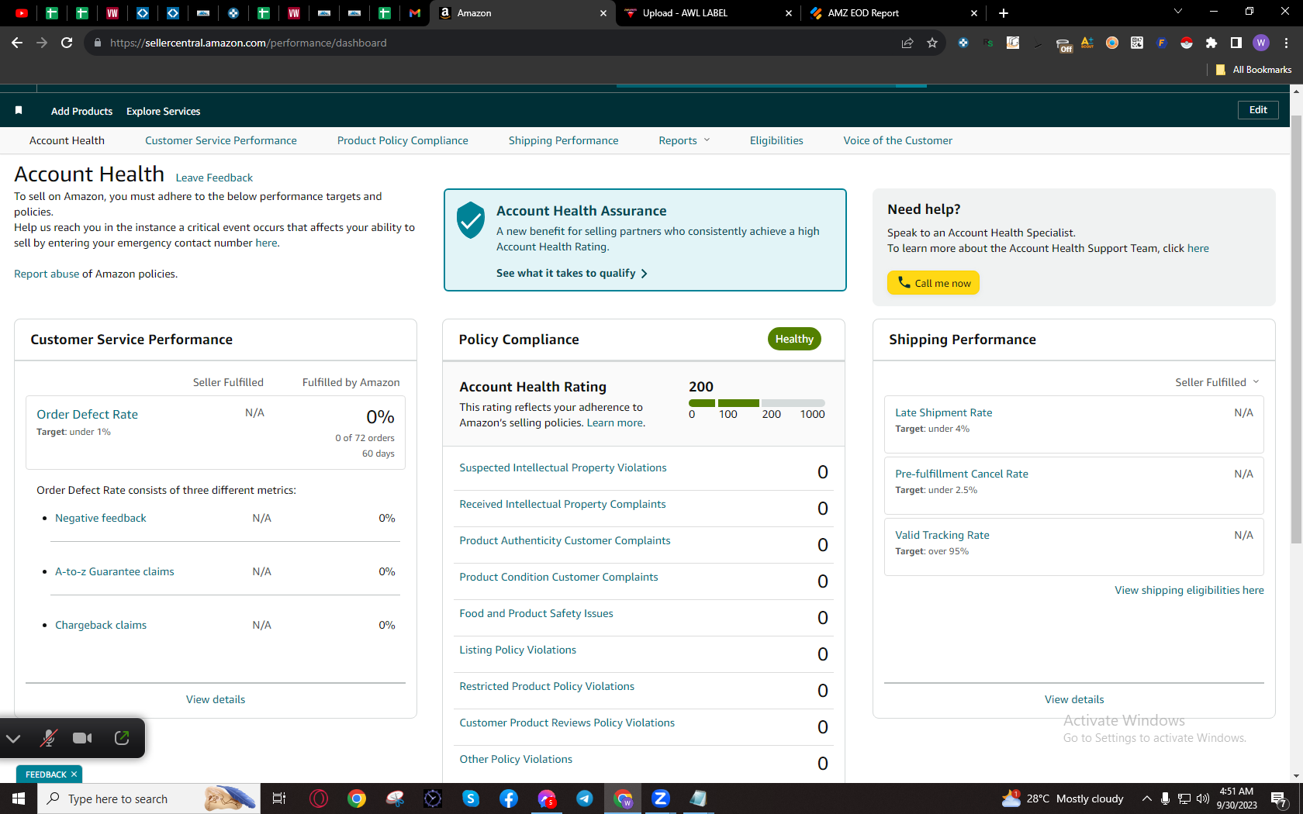Click the Order Defect Rate link
The image size is (1303, 814).
pos(87,414)
